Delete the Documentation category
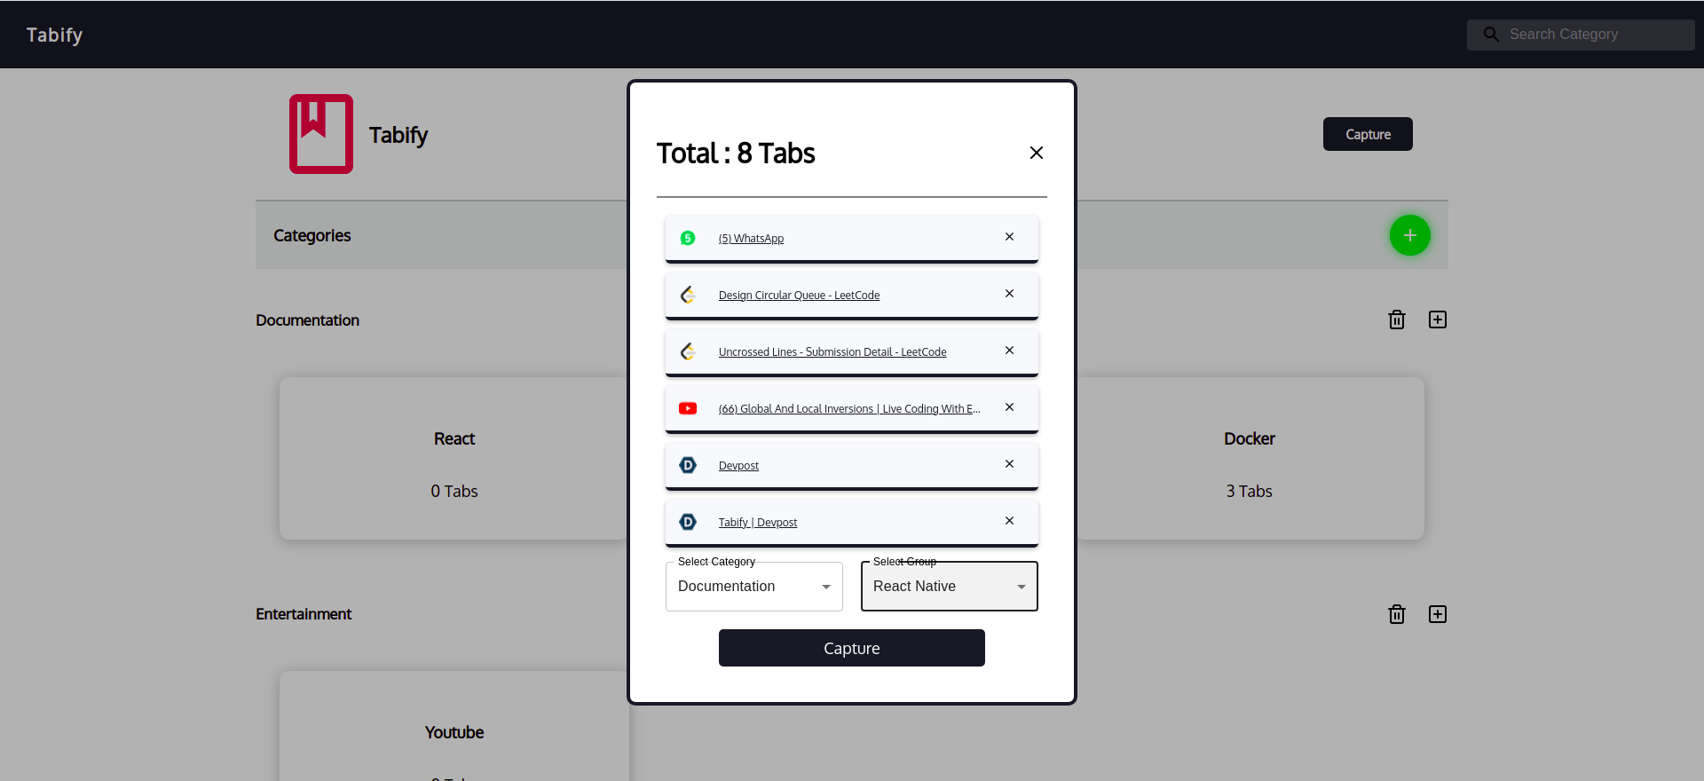The width and height of the screenshot is (1704, 781). coord(1397,319)
